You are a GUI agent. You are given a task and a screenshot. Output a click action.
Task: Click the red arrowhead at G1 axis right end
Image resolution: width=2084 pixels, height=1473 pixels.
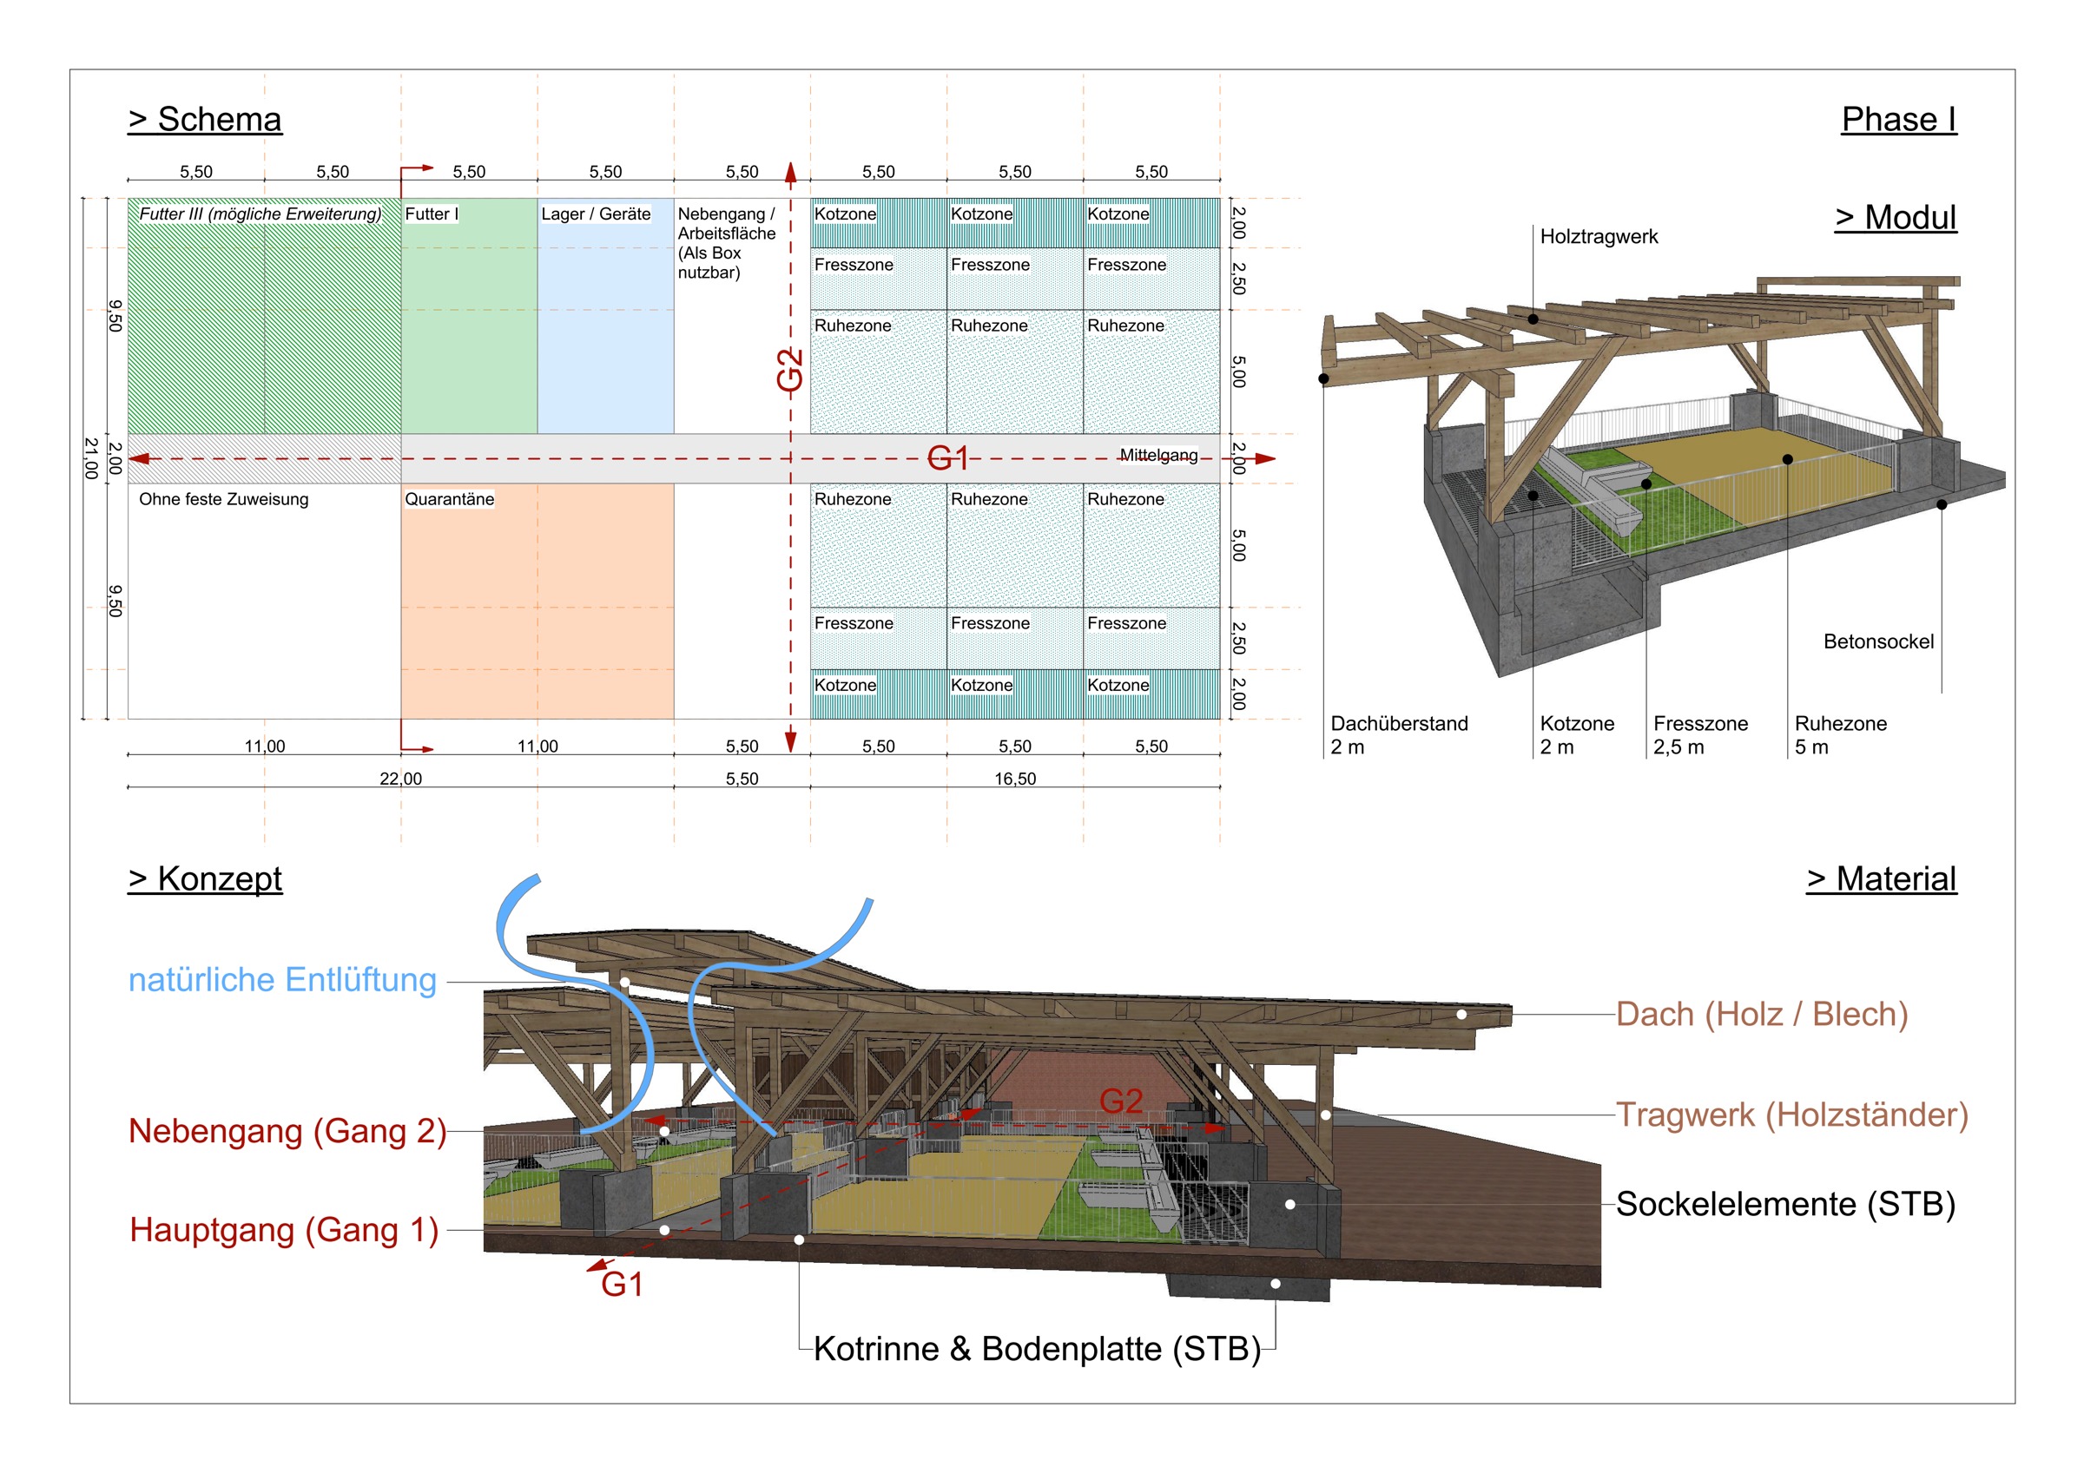click(1265, 458)
